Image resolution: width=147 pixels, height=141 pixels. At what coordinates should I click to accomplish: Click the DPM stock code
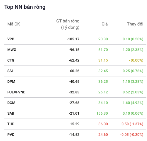coord(11,82)
